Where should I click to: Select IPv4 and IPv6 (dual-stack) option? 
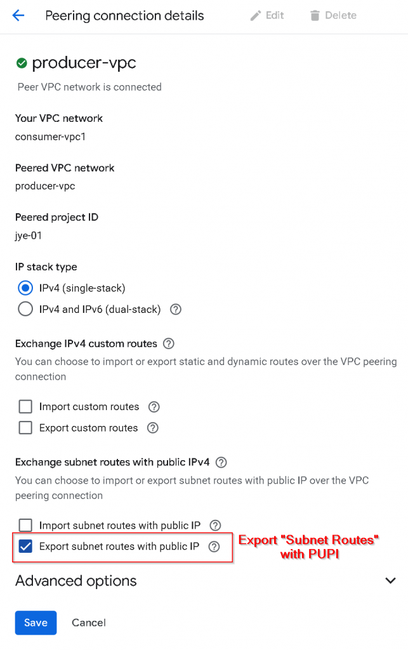tap(25, 309)
